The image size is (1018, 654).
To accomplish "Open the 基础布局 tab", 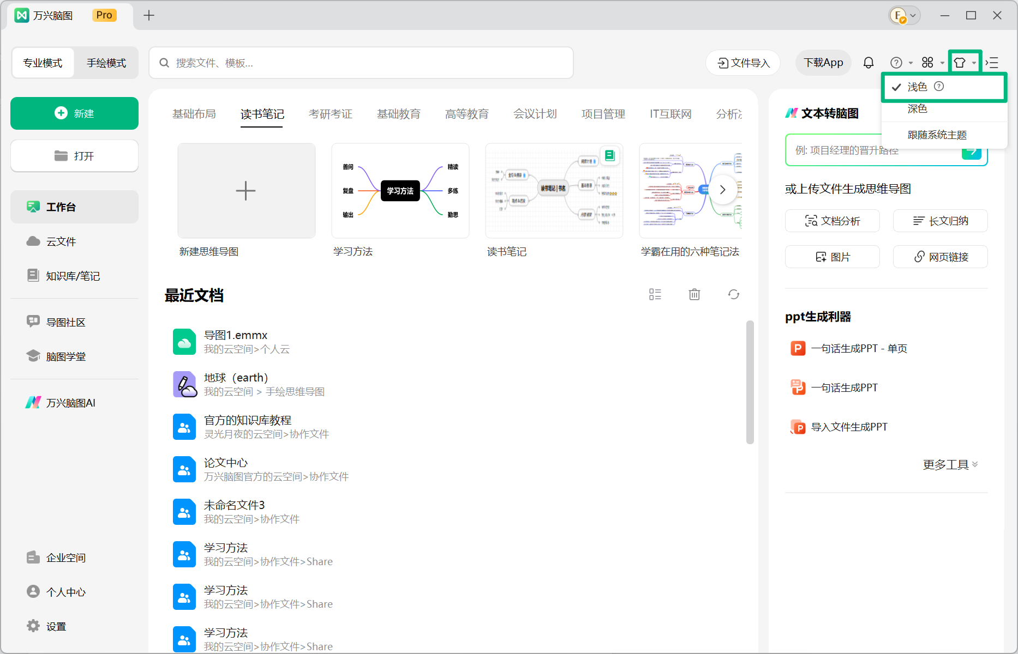I will click(x=194, y=114).
